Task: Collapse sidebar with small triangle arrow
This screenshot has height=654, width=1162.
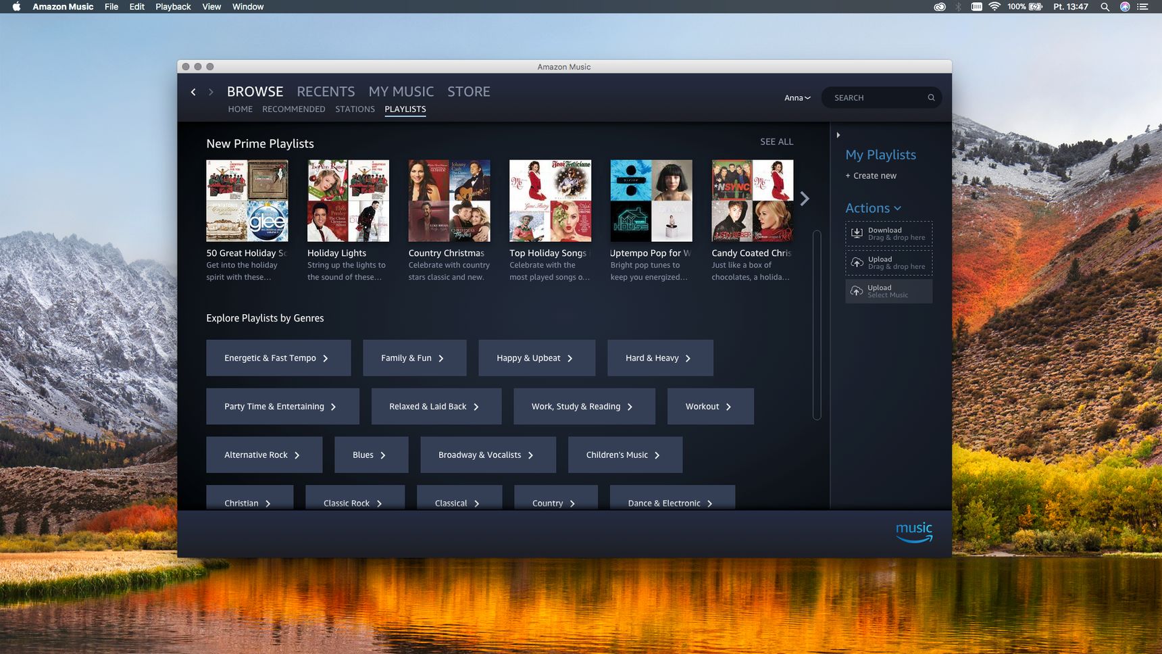Action: 838,135
